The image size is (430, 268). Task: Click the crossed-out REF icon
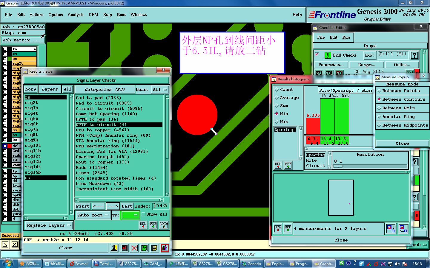[x=134, y=248]
